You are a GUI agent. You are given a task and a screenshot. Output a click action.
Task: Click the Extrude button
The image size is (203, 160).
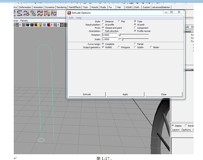point(87,94)
